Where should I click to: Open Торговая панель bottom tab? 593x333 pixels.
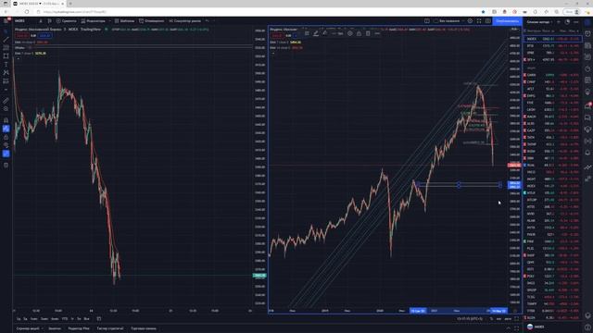click(144, 329)
